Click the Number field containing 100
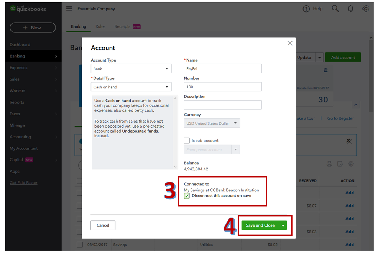 pos(223,87)
